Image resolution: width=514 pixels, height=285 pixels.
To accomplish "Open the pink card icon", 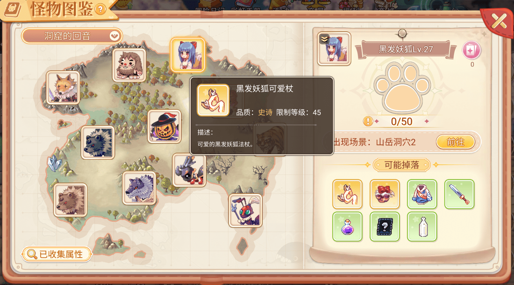I will (x=471, y=50).
